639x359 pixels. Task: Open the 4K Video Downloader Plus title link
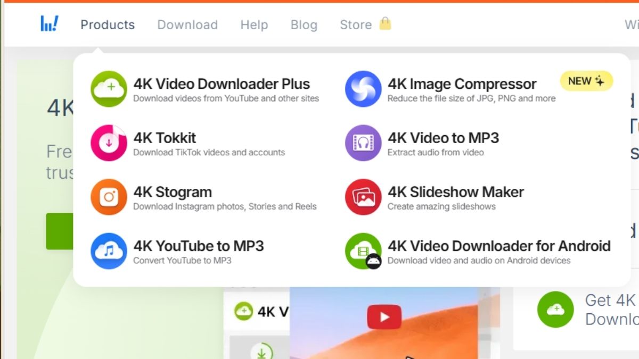[x=222, y=84]
